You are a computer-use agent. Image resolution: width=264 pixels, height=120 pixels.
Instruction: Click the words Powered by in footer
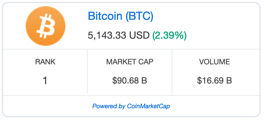(x=109, y=106)
